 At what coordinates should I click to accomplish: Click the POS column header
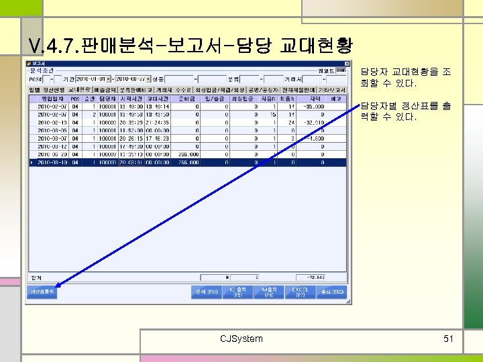(75, 99)
